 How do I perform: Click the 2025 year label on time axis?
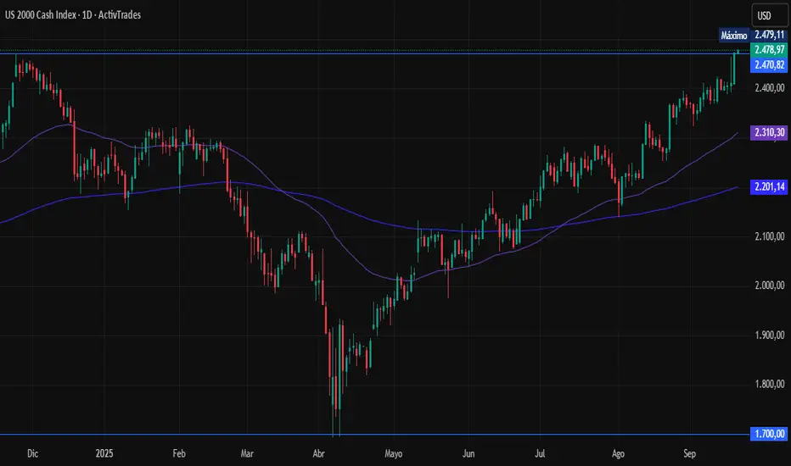(104, 453)
